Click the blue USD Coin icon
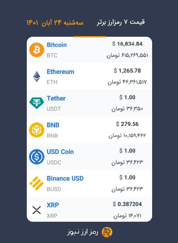 [x=37, y=157]
